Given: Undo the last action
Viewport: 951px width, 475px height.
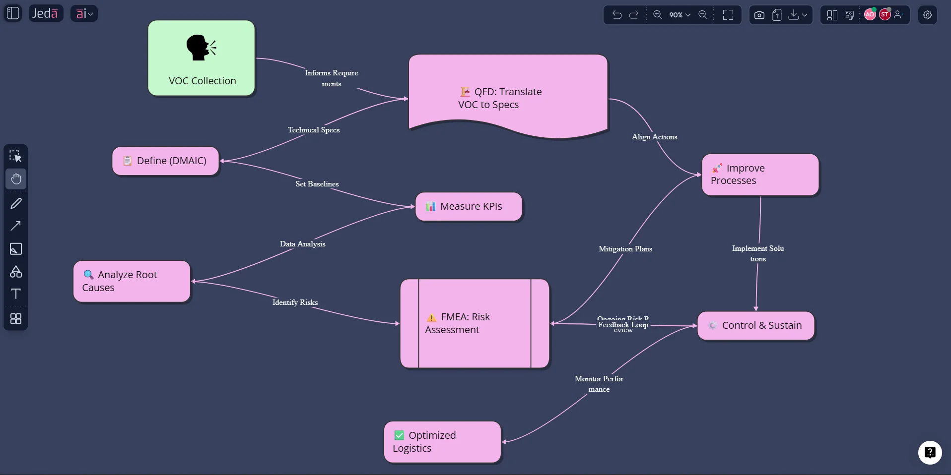Looking at the screenshot, I should tap(616, 15).
